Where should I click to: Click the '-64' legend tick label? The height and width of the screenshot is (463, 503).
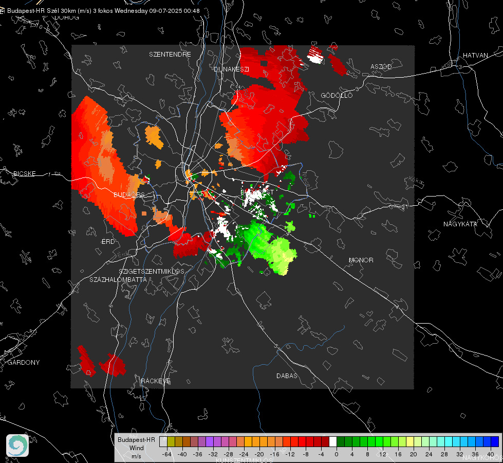click(x=167, y=454)
